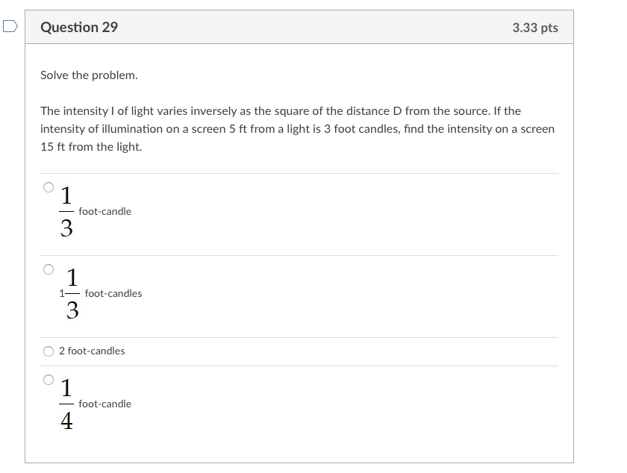Click the answer text '2 foot-candles'
This screenshot has height=473, width=627.
coord(93,351)
